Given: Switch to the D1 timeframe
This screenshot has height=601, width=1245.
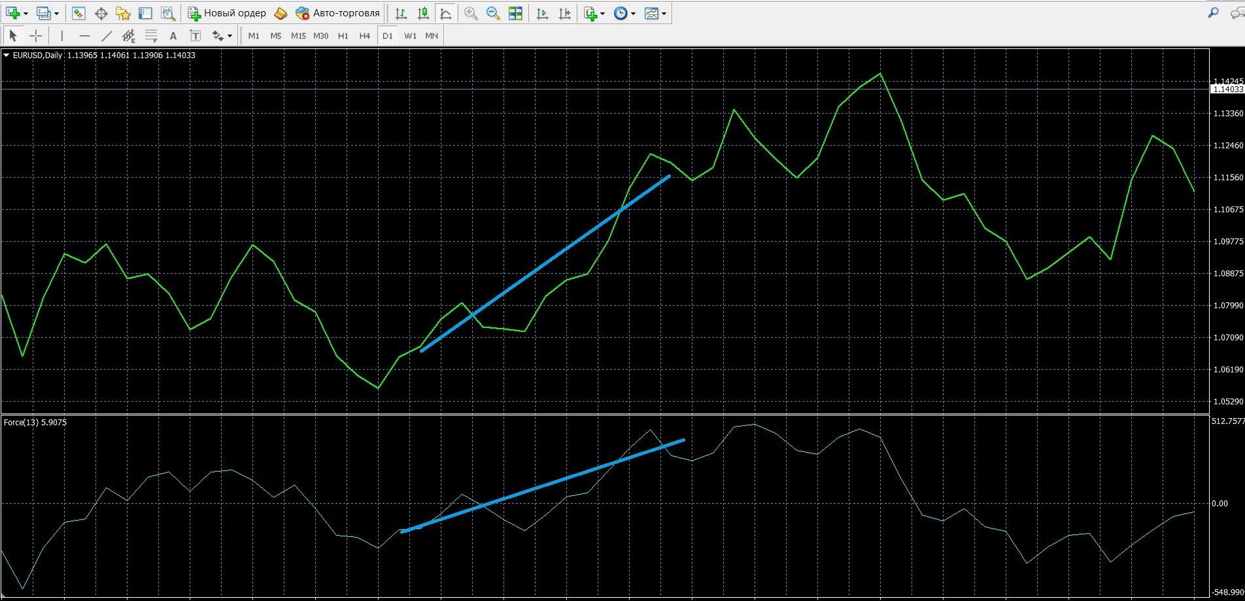Looking at the screenshot, I should (388, 36).
